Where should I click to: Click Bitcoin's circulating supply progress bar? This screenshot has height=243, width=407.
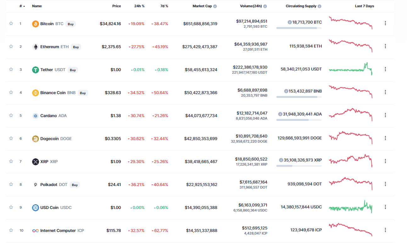tap(299, 28)
